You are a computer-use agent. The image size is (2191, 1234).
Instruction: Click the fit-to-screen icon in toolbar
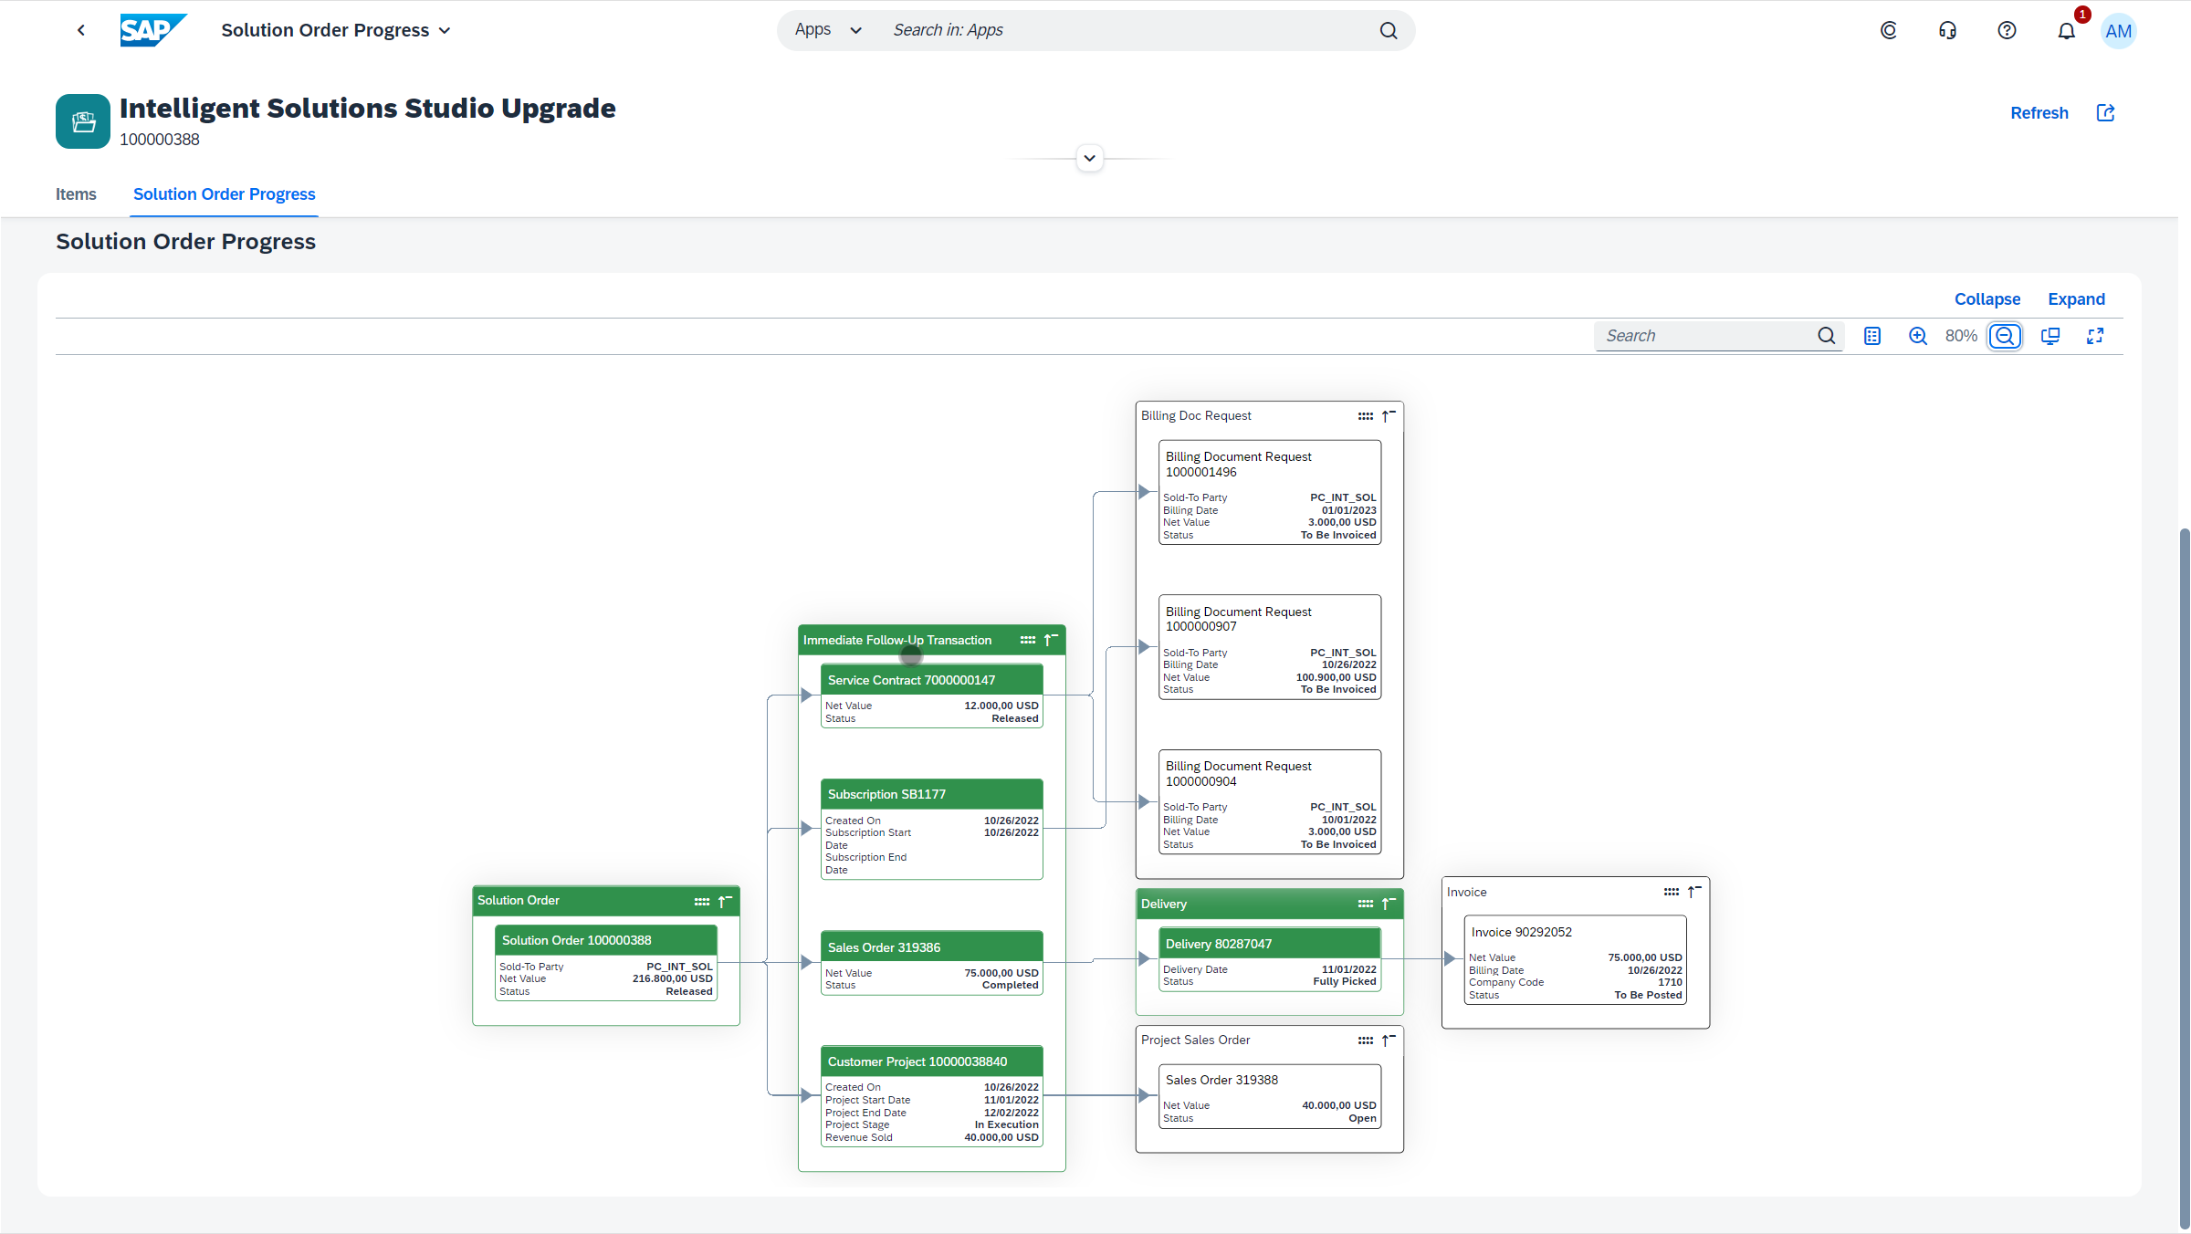coord(2051,336)
